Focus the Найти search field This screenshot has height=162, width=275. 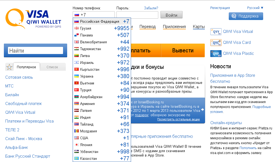pos(36,50)
